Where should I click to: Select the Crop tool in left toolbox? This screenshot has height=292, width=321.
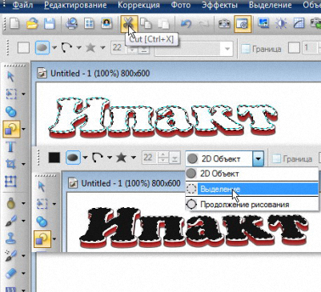tap(10, 164)
